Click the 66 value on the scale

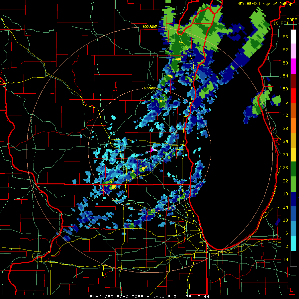coord(285,37)
